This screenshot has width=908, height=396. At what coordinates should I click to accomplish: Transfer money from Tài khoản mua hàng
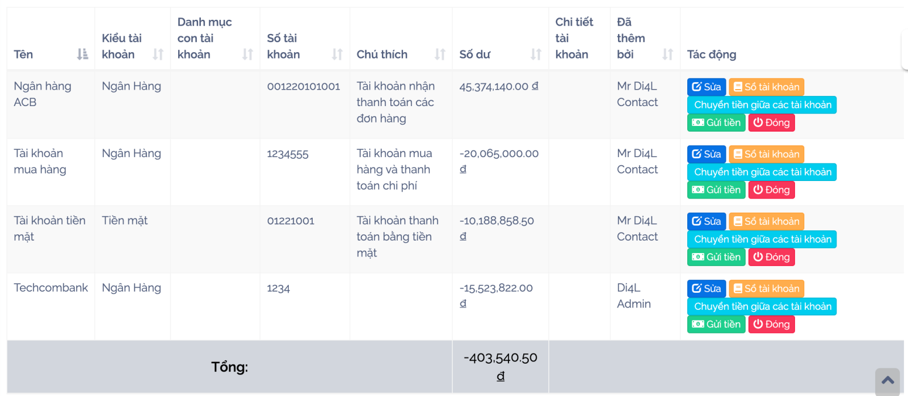pos(762,172)
